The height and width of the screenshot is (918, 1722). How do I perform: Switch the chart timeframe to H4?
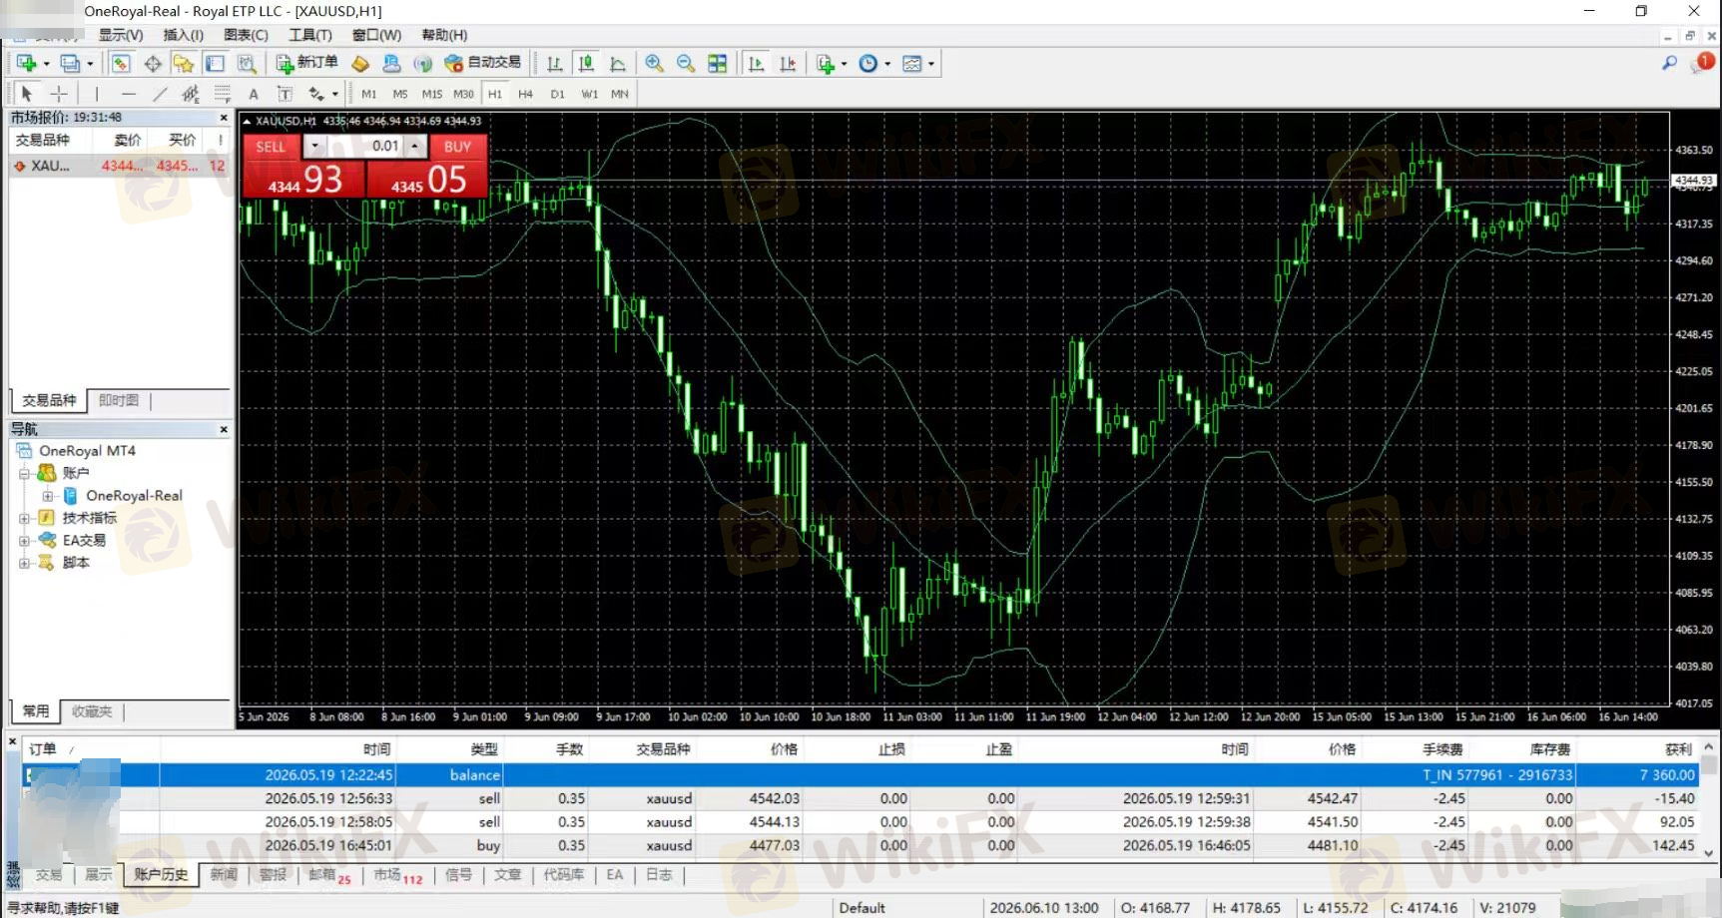point(525,94)
